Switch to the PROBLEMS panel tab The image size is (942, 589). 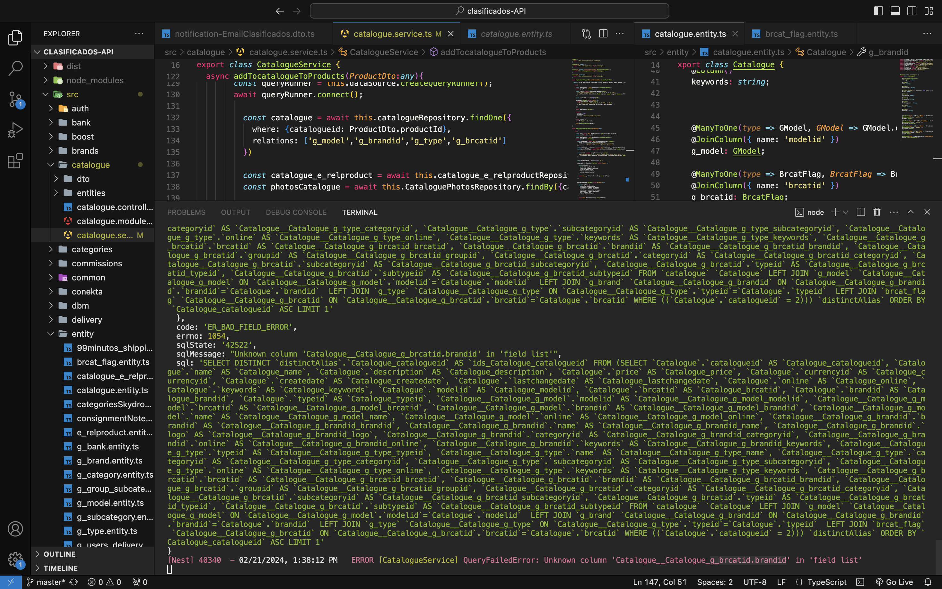point(186,212)
